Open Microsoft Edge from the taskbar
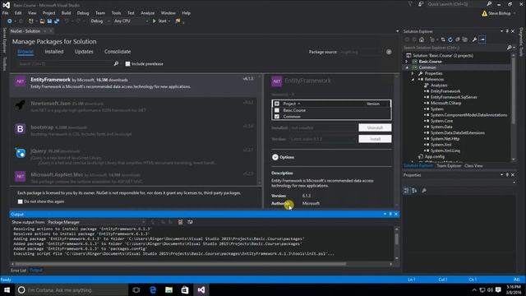 [153, 290]
